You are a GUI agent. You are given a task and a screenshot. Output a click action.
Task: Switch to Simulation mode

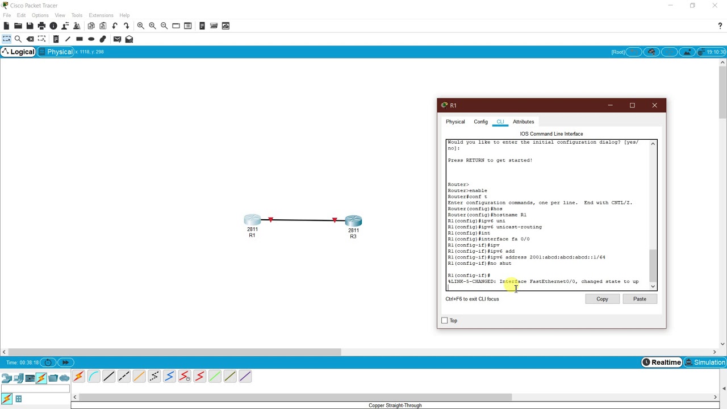click(x=704, y=362)
